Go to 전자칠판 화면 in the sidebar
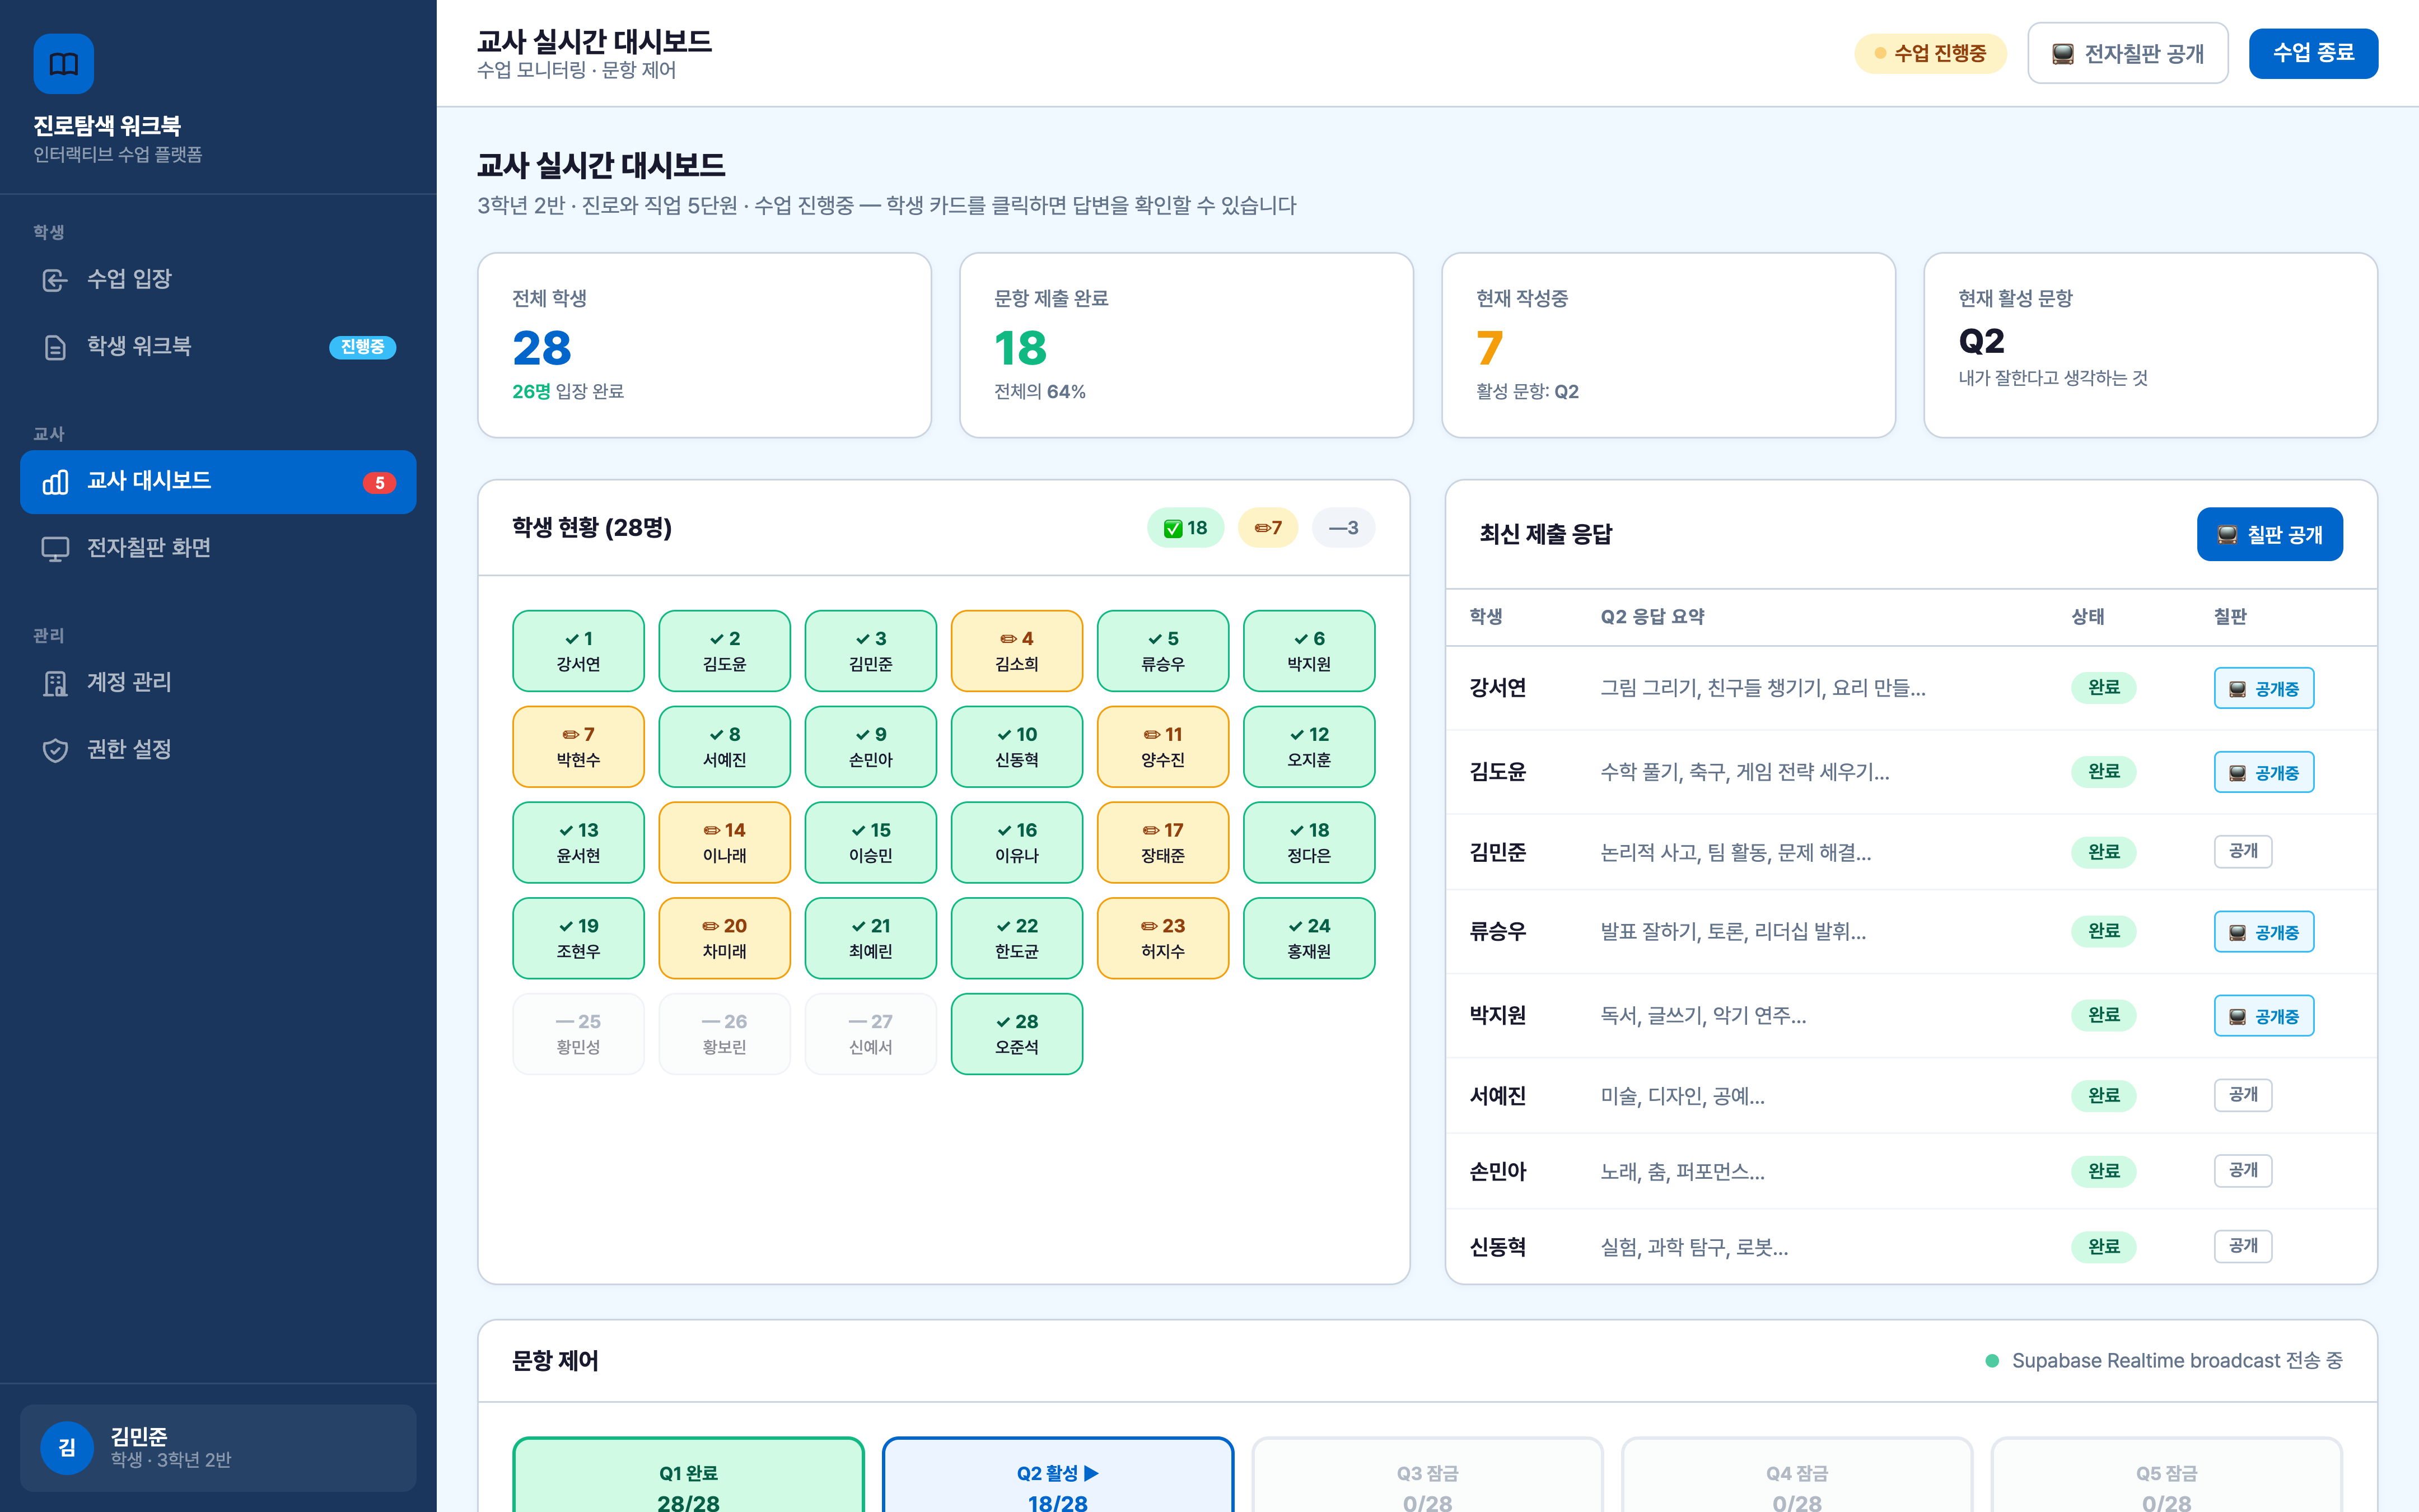The height and width of the screenshot is (1512, 2419). (x=218, y=549)
